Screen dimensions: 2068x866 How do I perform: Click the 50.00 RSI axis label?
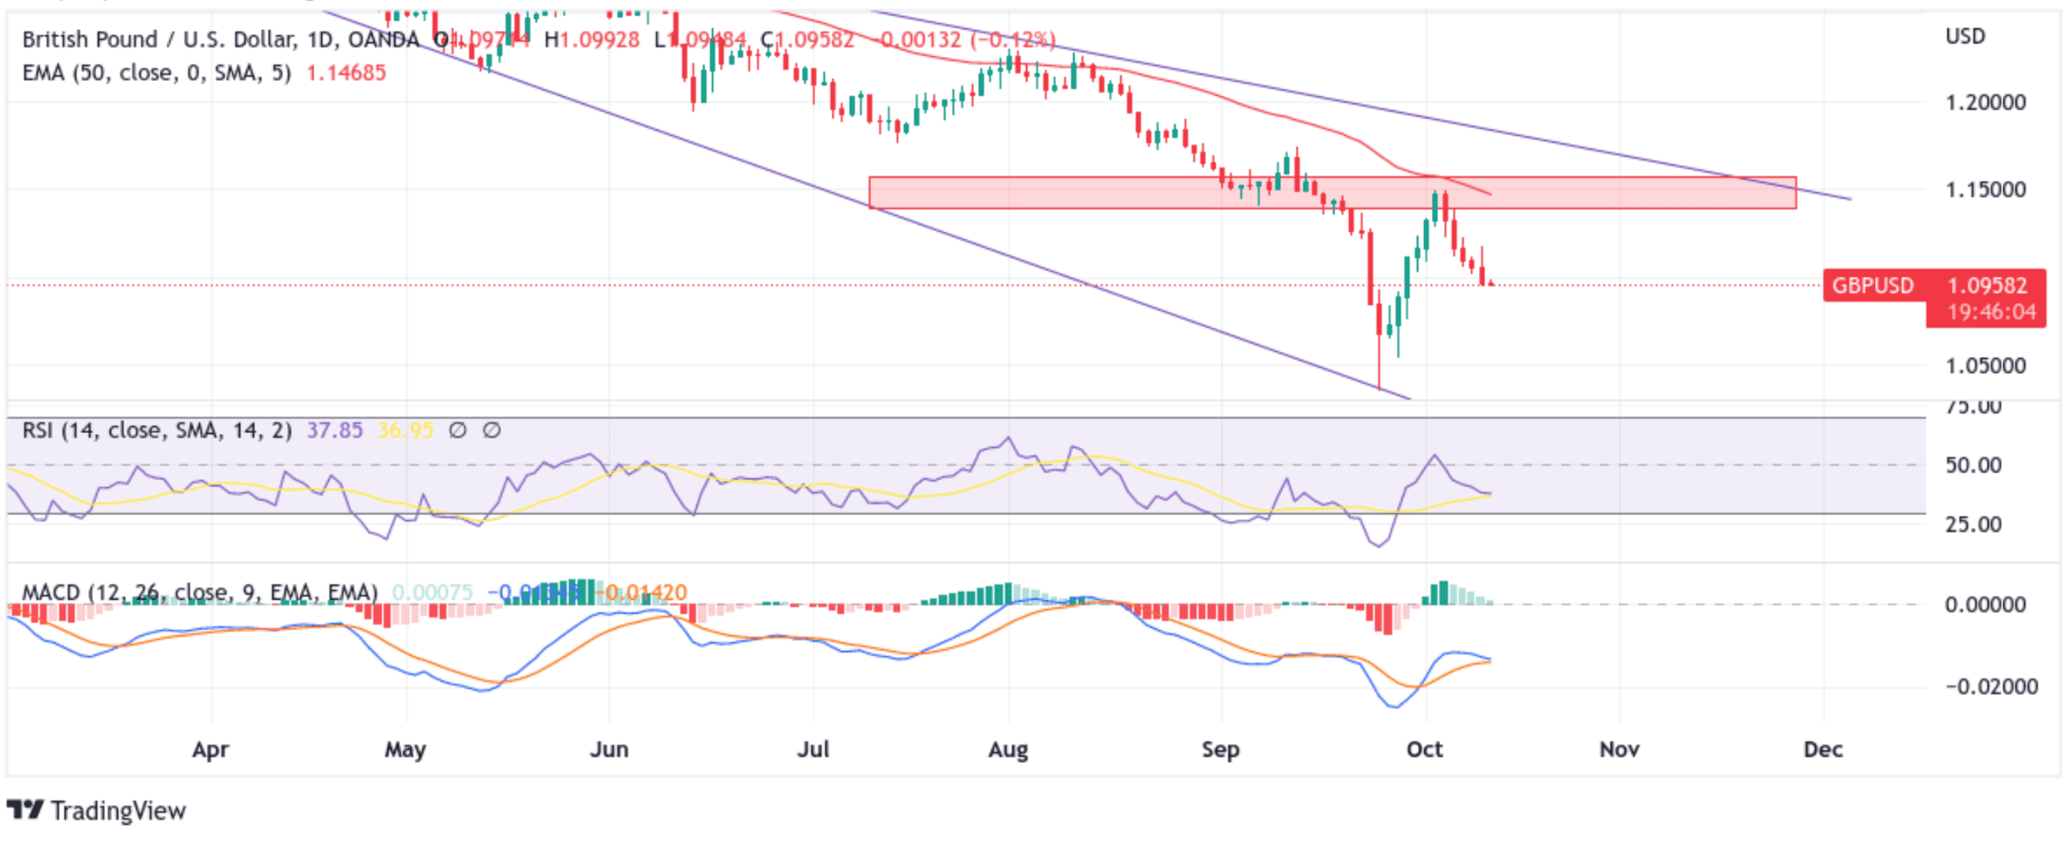[1973, 466]
